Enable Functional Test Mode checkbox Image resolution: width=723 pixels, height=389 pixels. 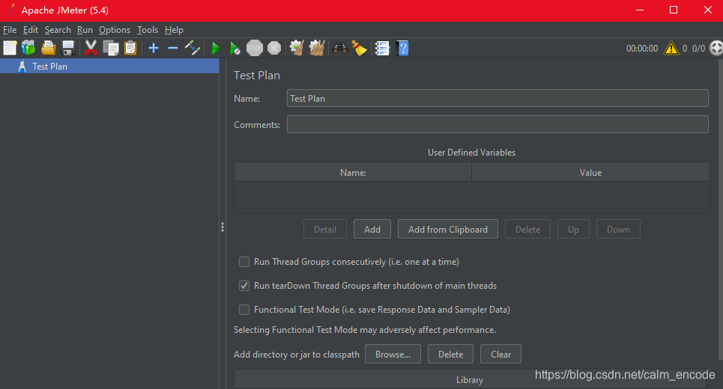[244, 310]
